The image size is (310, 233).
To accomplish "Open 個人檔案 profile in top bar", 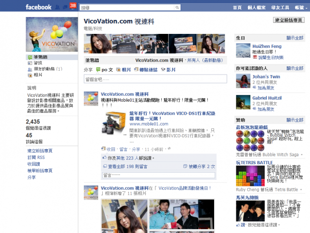I will pos(256,8).
